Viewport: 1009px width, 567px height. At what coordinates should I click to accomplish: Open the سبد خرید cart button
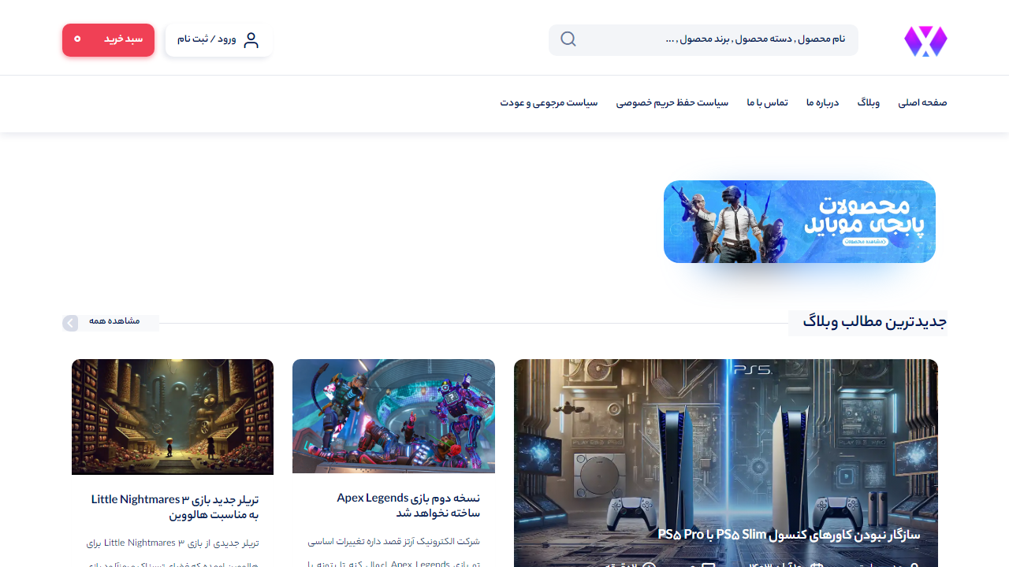coord(108,40)
